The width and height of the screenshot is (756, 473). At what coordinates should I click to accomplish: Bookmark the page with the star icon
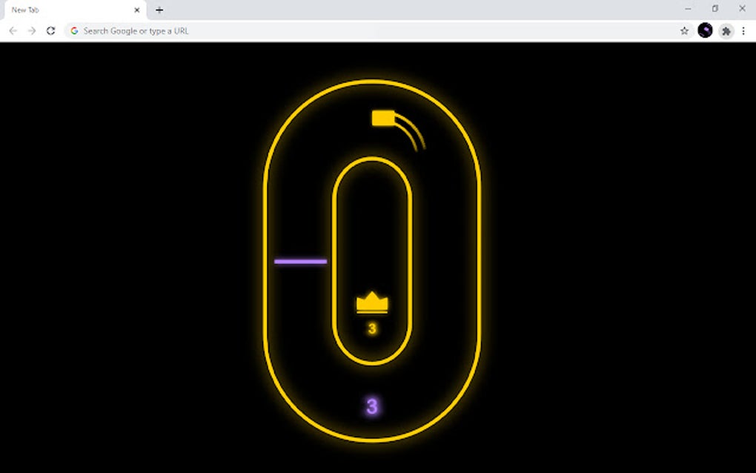683,30
